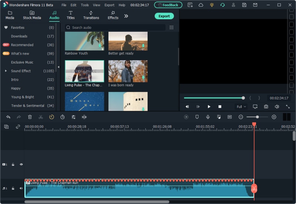This screenshot has height=204, width=296.
Task: Click the beat detection waveform icon
Action: point(84,117)
